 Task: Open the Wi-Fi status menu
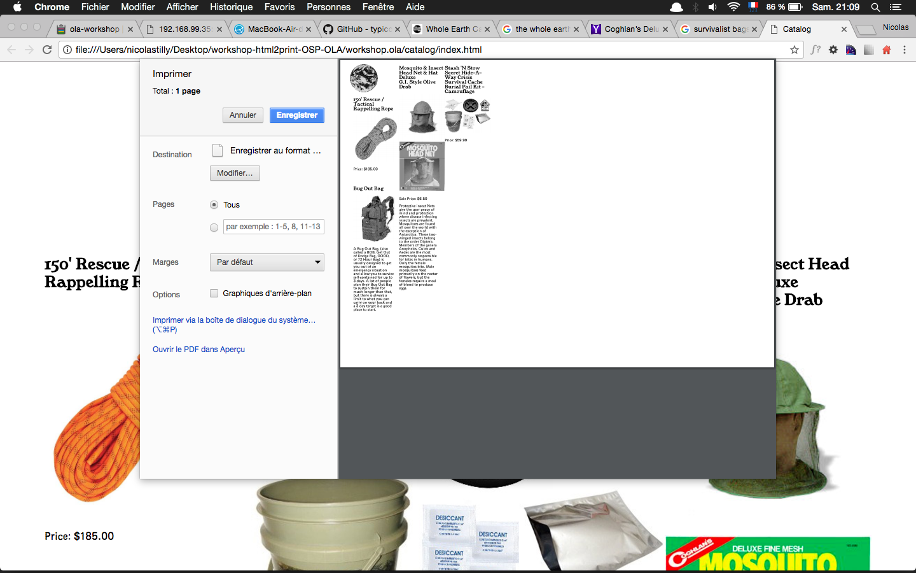click(x=733, y=7)
